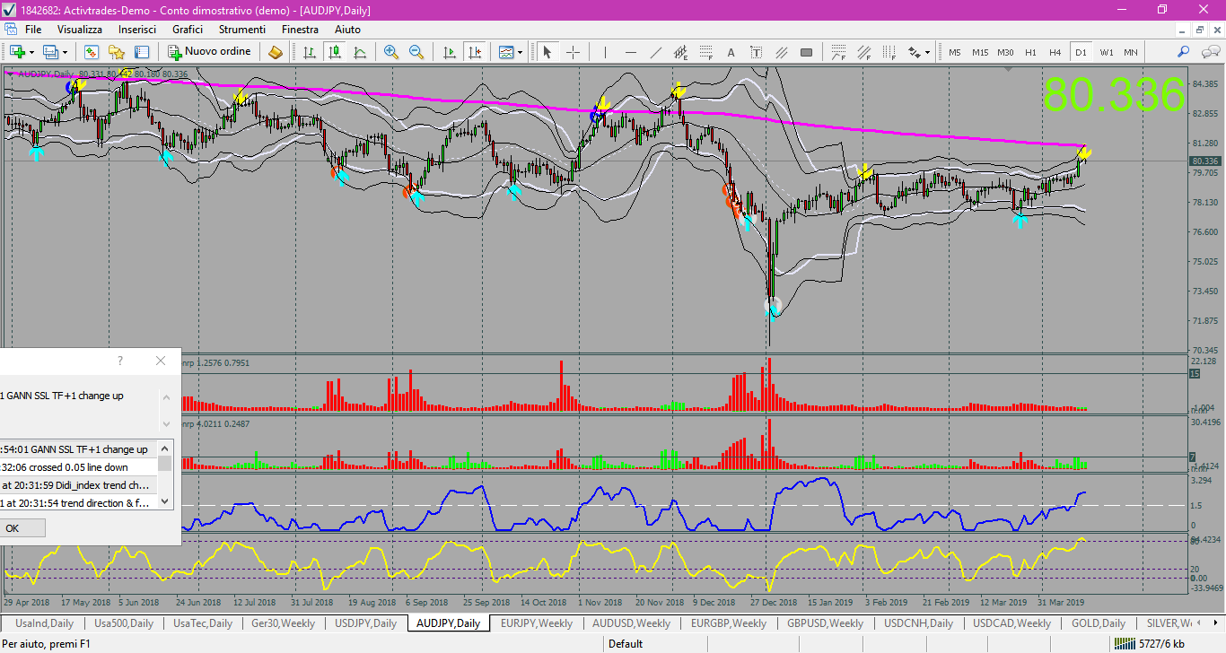Switch chart to Line Chart mode
The width and height of the screenshot is (1226, 653).
(x=360, y=52)
